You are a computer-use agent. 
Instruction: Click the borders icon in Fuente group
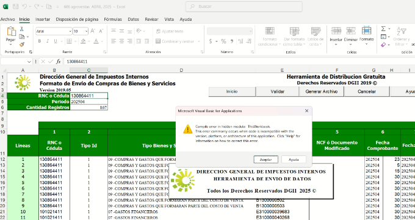point(69,41)
